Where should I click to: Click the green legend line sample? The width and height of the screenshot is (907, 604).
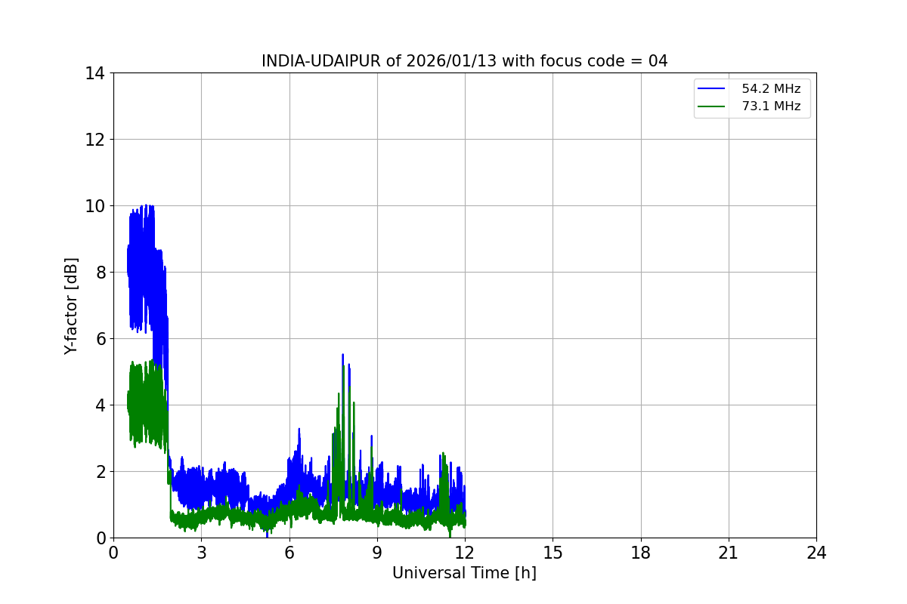click(711, 106)
